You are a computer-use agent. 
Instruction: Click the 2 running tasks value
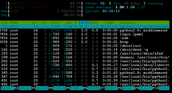click(x=145, y=3)
